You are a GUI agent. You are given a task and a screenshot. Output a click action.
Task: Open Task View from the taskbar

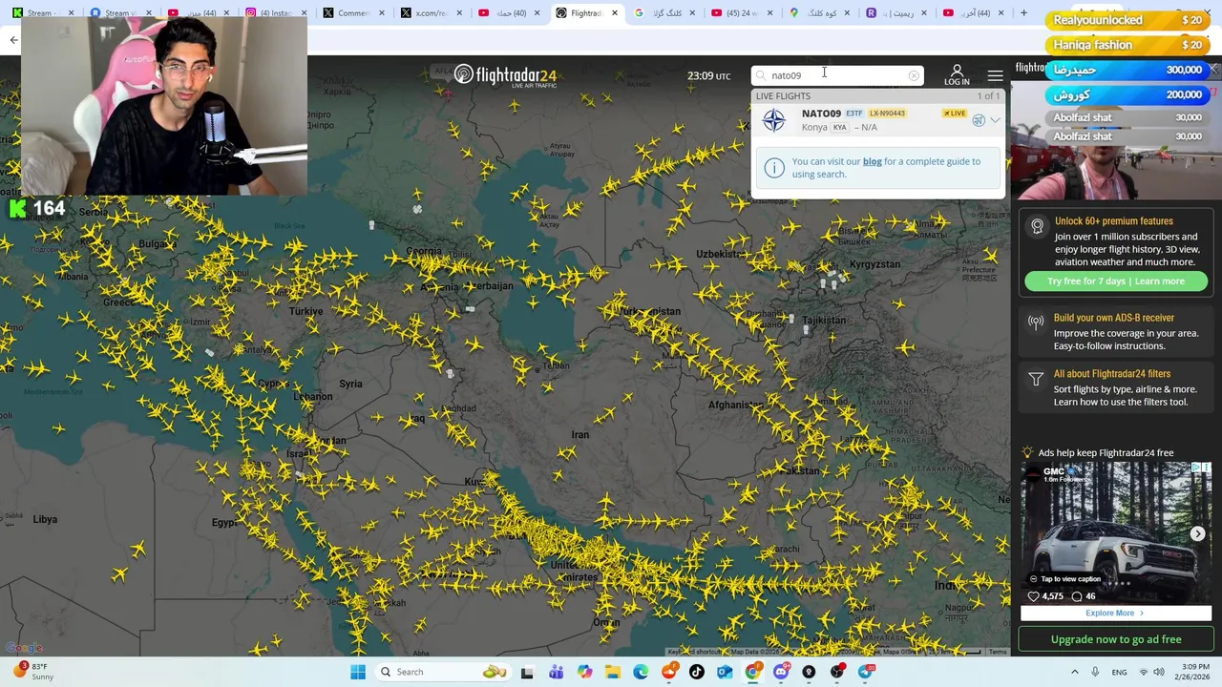(527, 672)
